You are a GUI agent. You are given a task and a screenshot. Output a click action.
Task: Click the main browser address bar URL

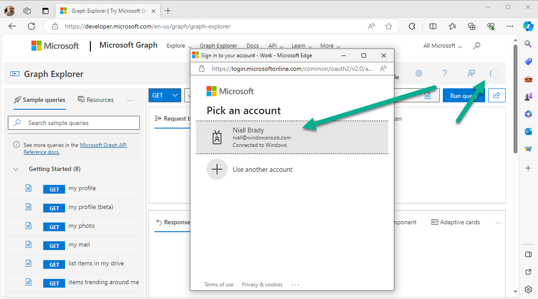(147, 26)
